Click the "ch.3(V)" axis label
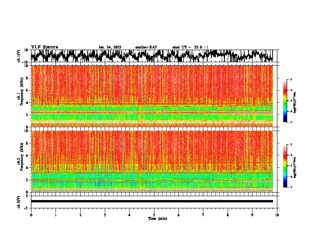This screenshot has width=312, height=241. coord(19,202)
